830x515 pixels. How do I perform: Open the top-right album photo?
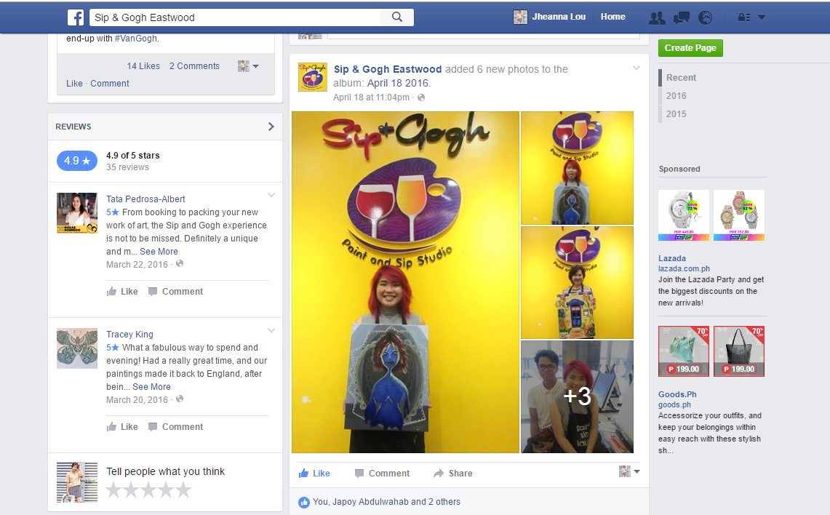click(577, 168)
